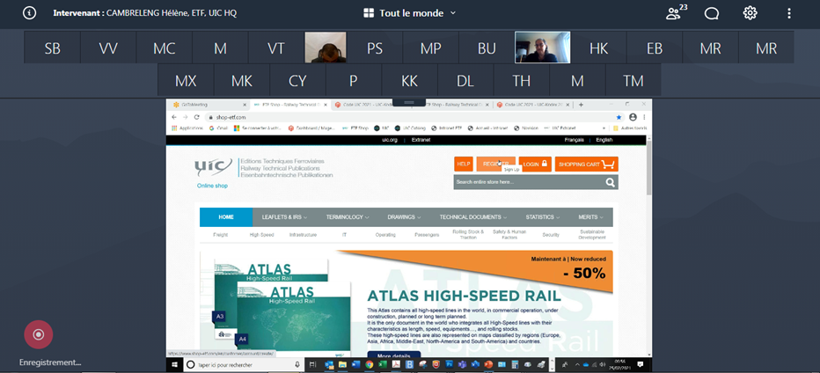The image size is (820, 373).
Task: Reload the shop-etf.com page
Action: coord(196,117)
